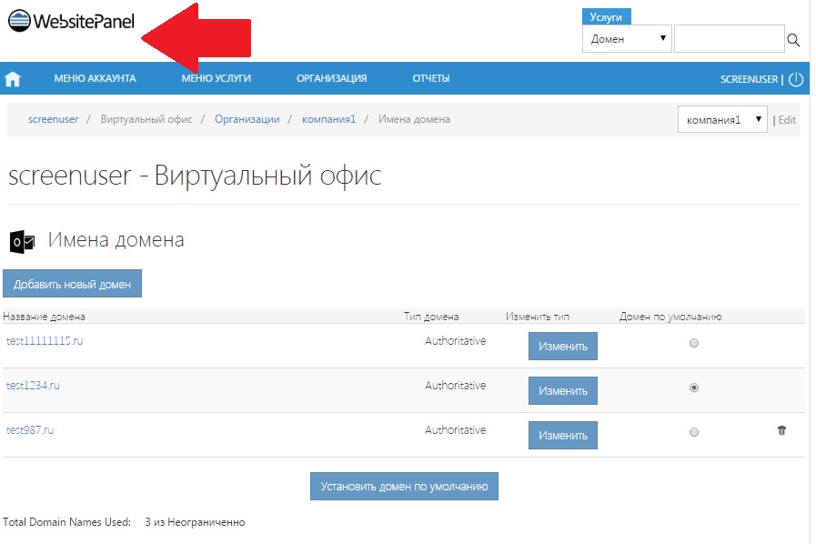The height and width of the screenshot is (544, 816).
Task: Click 'Имена домена' breadcrumb text
Action: click(x=414, y=119)
